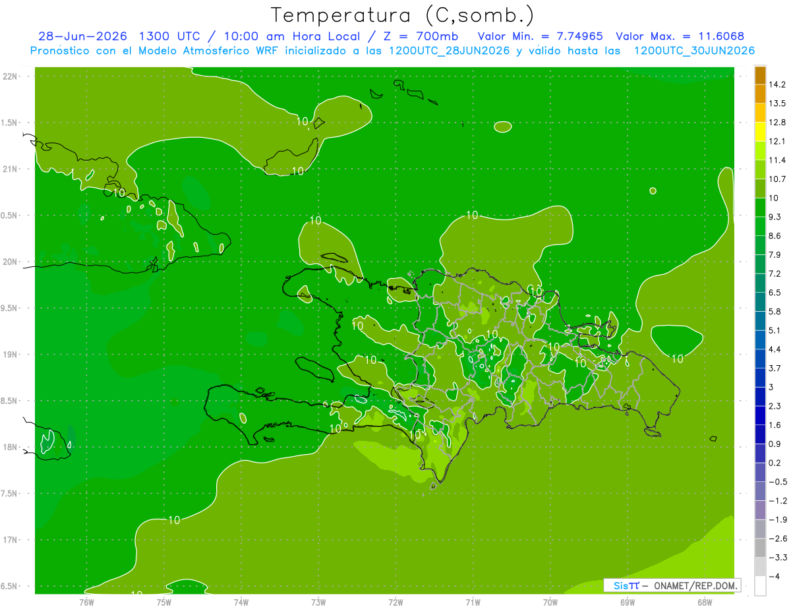Click the legend value '14.2'
This screenshot has width=791, height=611.
777,84
